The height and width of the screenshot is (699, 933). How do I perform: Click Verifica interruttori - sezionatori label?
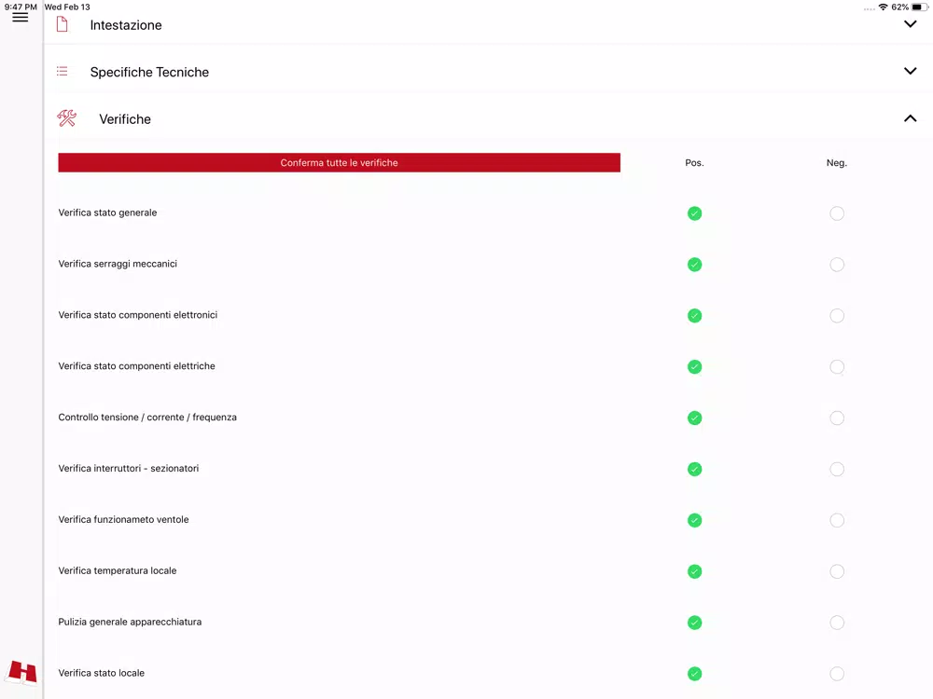tap(129, 468)
